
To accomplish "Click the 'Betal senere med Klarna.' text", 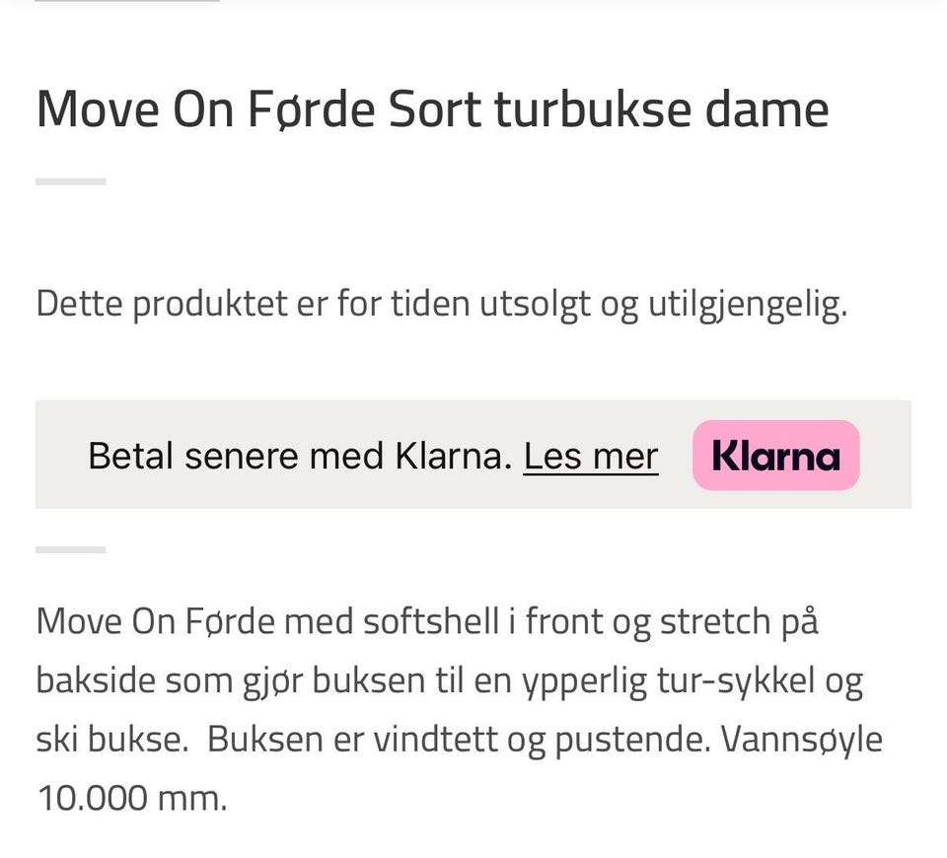I will click(x=300, y=456).
